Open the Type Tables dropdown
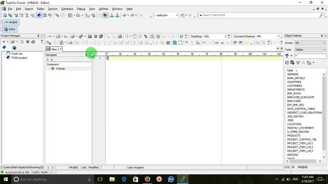The image size is (328, 184). click(x=311, y=50)
